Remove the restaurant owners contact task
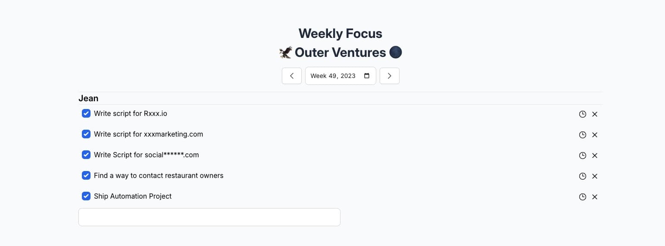Screen dimensions: 665x246 point(595,176)
